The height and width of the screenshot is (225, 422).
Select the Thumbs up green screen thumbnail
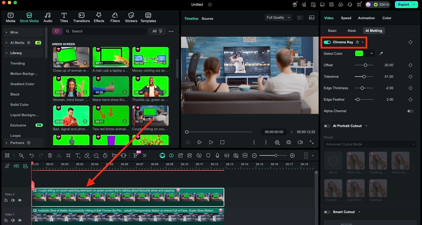[150, 86]
